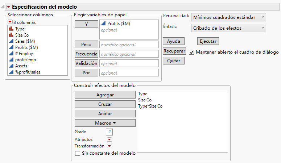Enable Sin constante del modelo checkbox
Screen dimensions: 281x163
pyautogui.click(x=77, y=153)
